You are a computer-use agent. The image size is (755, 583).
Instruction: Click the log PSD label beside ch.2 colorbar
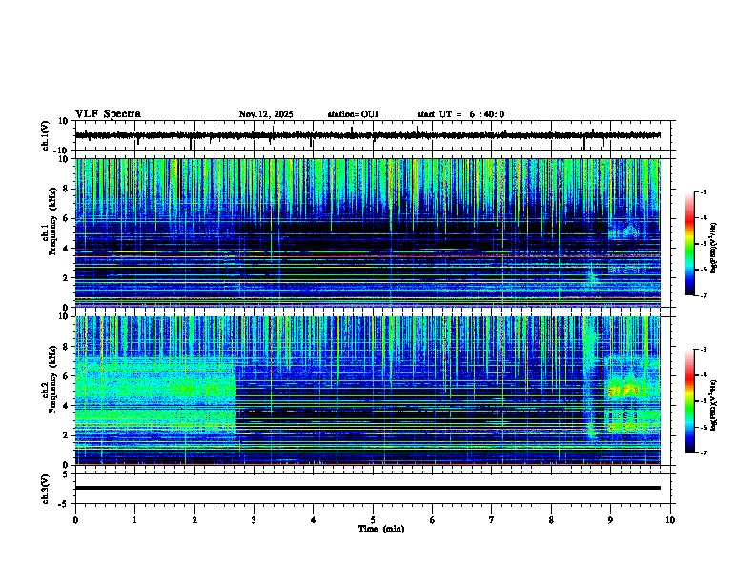click(x=714, y=405)
